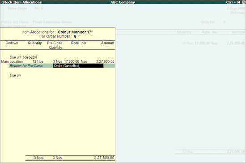
Task: Click the 3 Nos pre-close quantity value
Action: point(57,61)
